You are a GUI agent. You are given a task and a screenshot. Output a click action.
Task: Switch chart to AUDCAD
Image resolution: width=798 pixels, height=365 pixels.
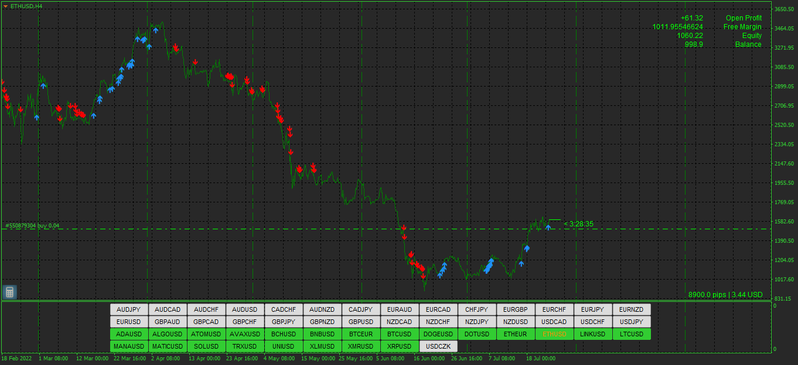[x=167, y=309]
